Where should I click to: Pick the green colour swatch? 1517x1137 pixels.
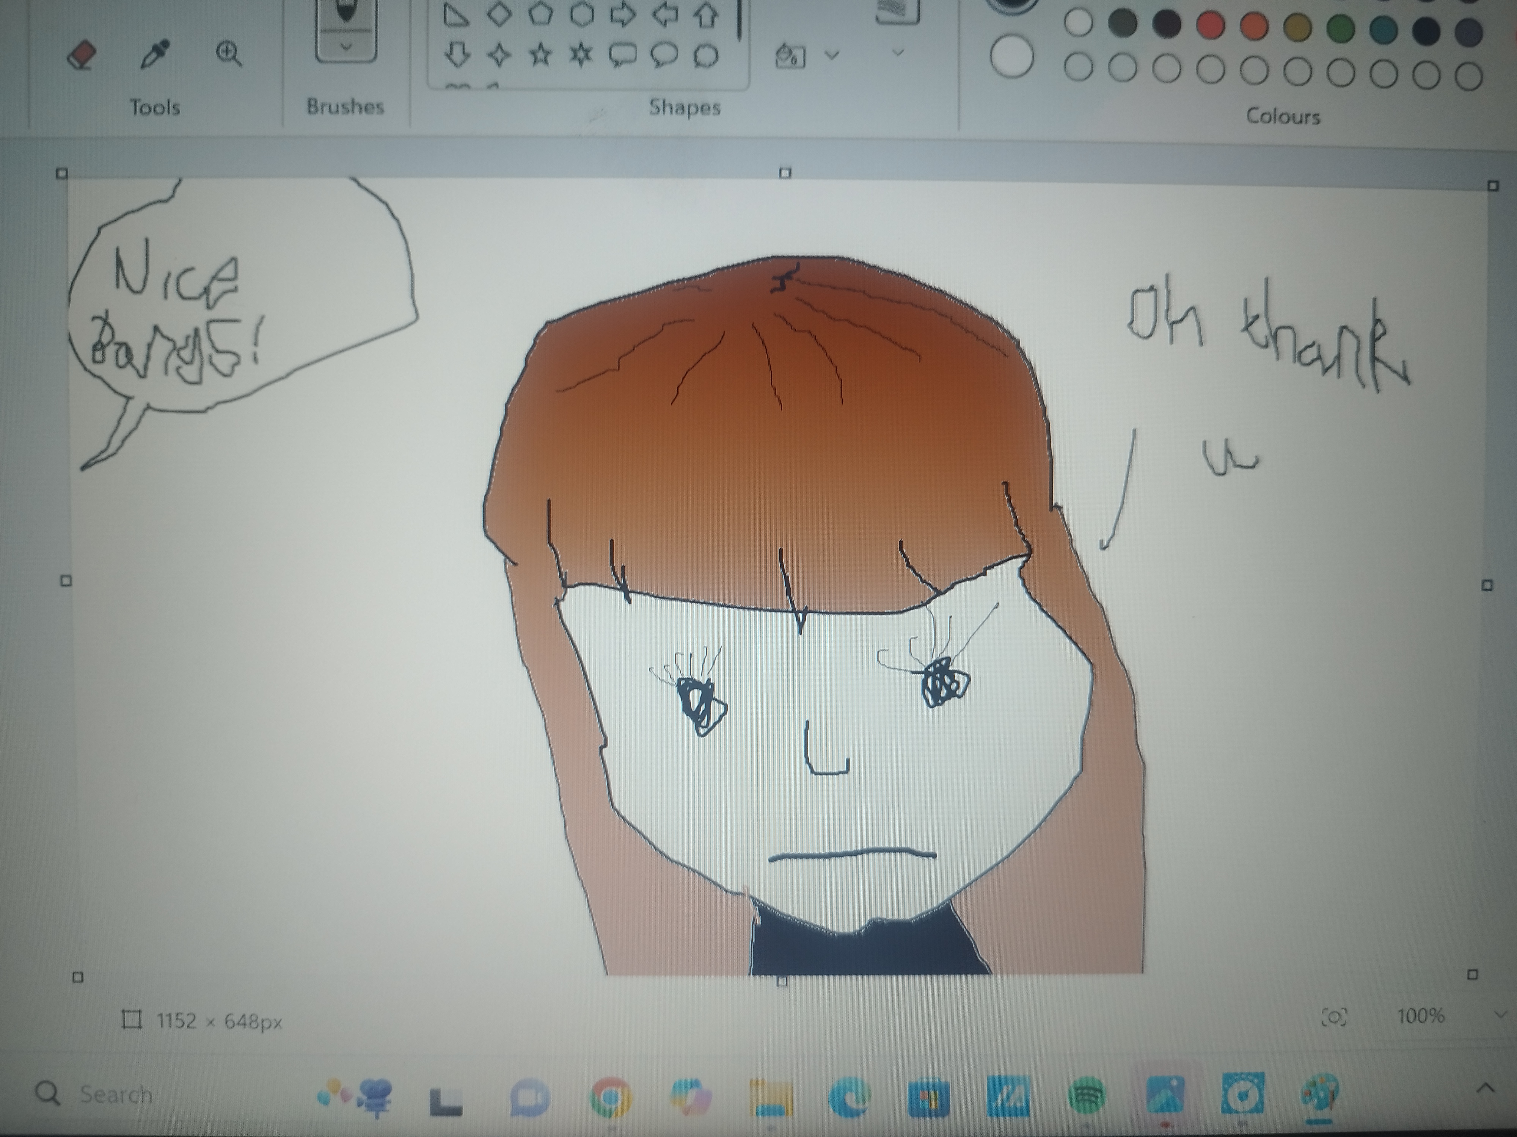coord(1341,29)
